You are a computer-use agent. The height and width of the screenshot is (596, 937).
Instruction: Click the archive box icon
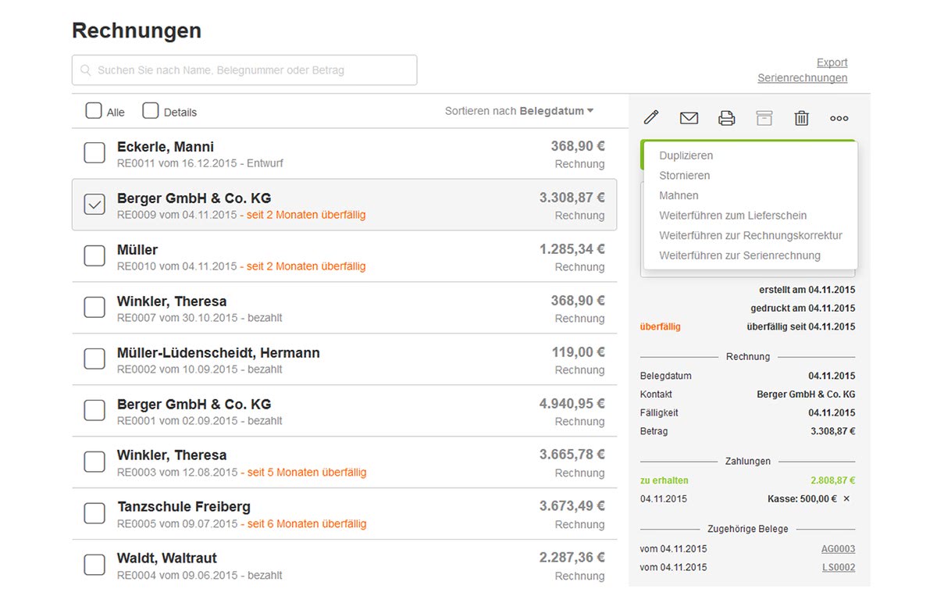pos(764,118)
